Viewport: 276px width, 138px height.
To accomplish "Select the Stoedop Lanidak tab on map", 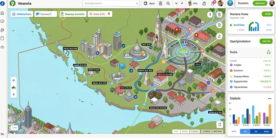I will 73,14.
